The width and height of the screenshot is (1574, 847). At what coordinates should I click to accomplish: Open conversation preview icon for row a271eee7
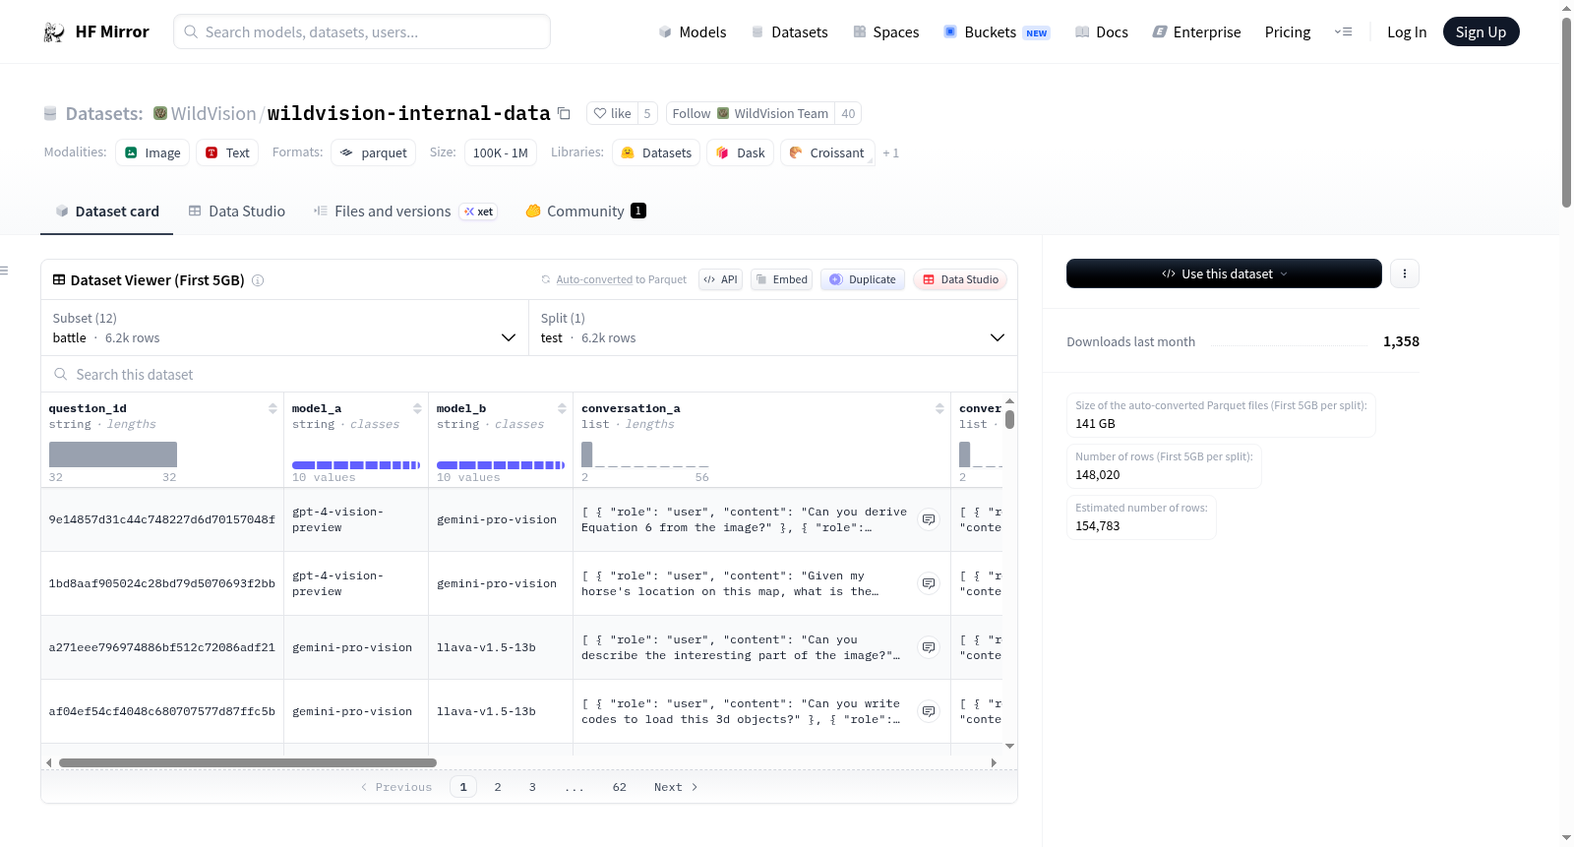pyautogui.click(x=929, y=647)
